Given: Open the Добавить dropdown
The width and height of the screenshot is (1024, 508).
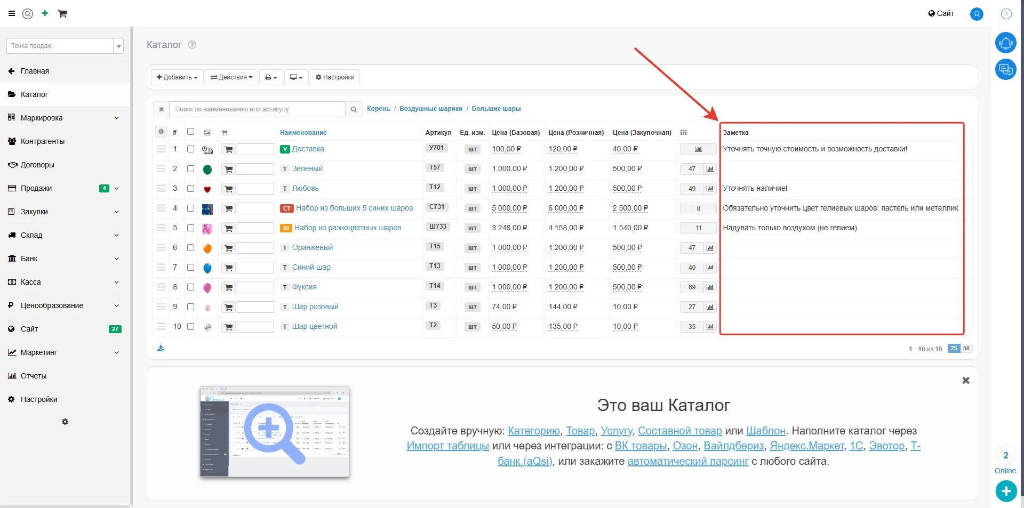Looking at the screenshot, I should [x=177, y=77].
